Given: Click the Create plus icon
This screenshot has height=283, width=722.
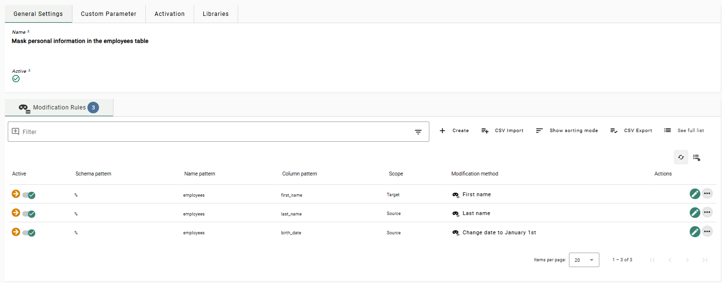Looking at the screenshot, I should pos(442,130).
